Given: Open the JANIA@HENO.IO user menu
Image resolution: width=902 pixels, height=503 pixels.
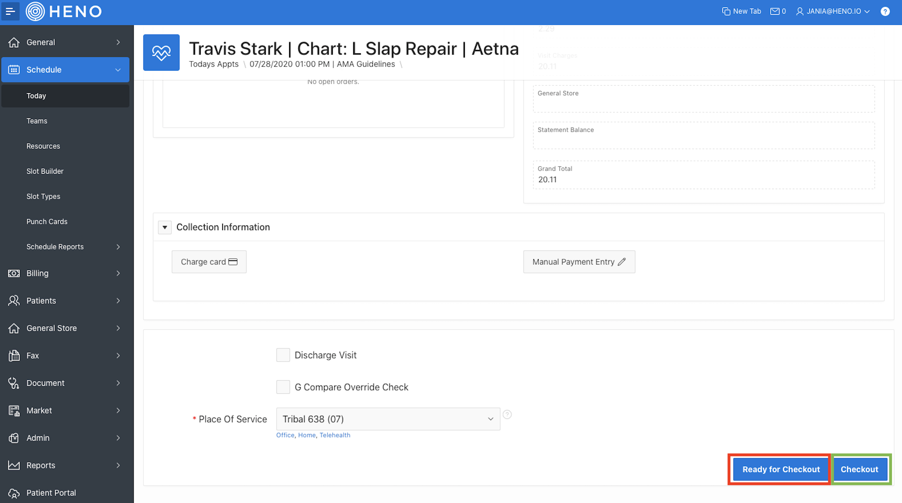Looking at the screenshot, I should 833,11.
